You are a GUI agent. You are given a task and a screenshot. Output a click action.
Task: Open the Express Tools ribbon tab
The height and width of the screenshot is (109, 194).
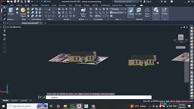click(x=117, y=5)
